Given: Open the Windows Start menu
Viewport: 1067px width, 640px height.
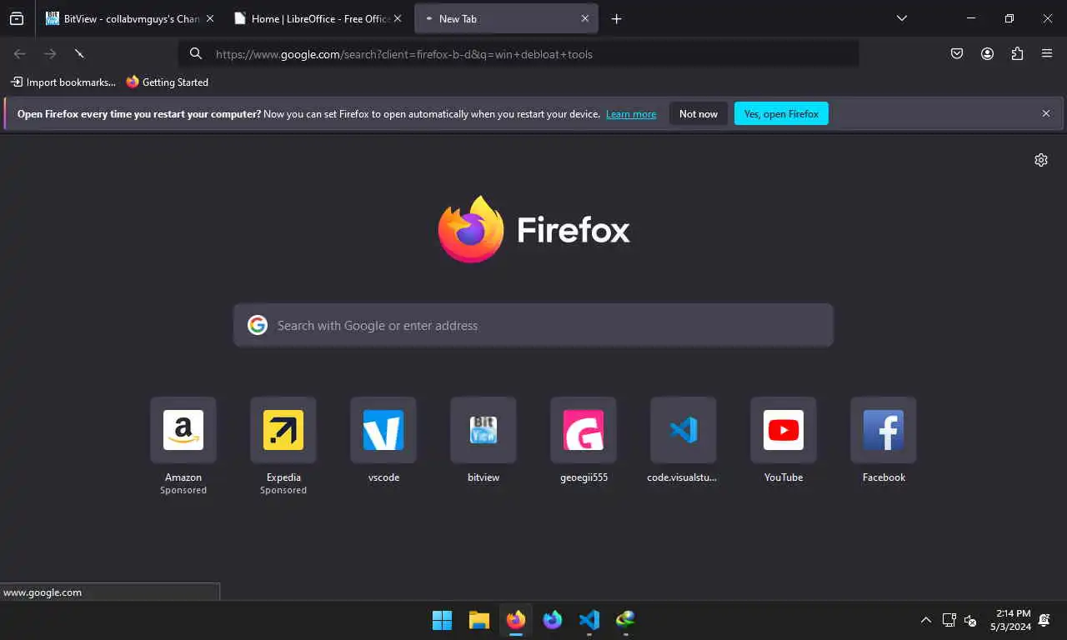Looking at the screenshot, I should [442, 620].
